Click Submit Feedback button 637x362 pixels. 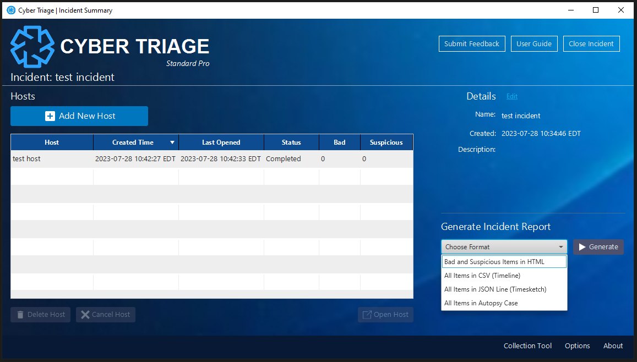[472, 44]
